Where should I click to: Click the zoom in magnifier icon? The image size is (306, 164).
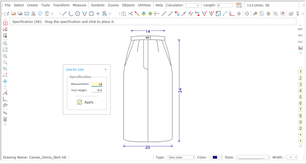click(5, 56)
